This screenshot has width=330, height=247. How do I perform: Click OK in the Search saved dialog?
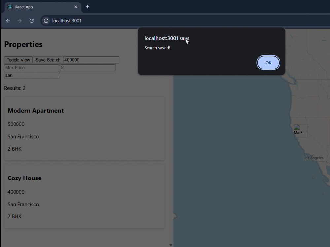pyautogui.click(x=268, y=63)
